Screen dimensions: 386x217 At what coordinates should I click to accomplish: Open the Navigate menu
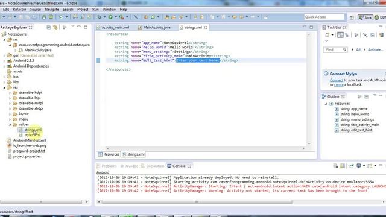(x=52, y=10)
